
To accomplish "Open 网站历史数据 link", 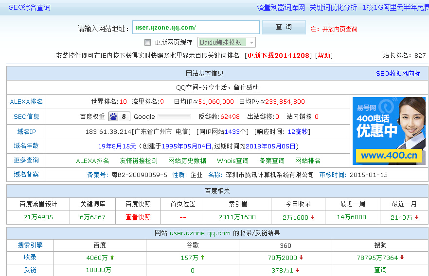I will (187, 161).
